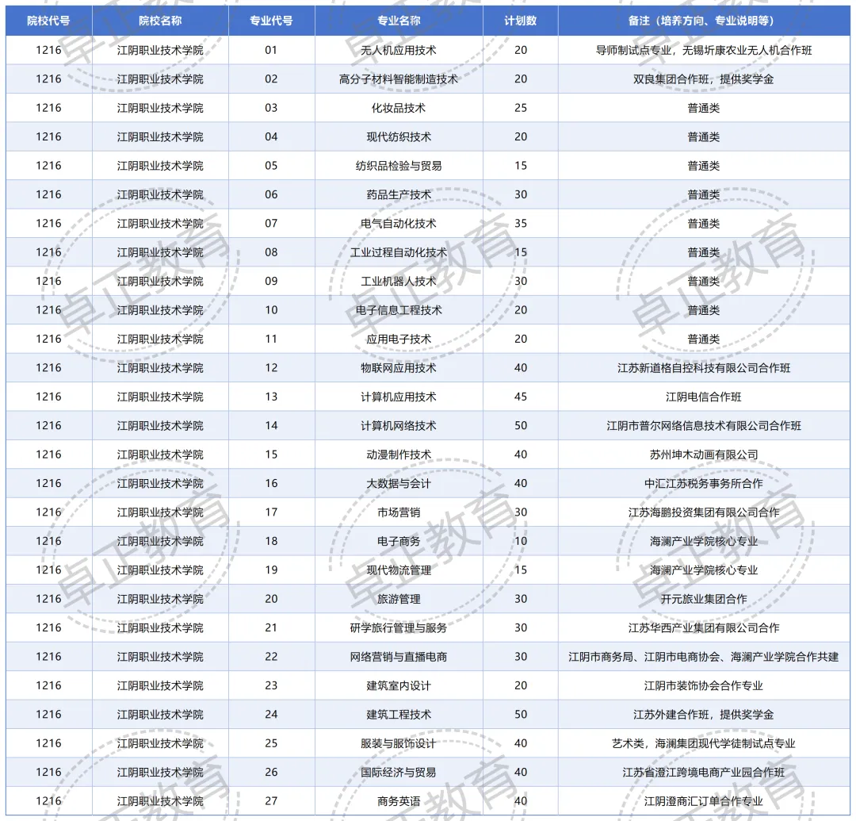This screenshot has height=821, width=856.
Task: Click the 电子信息工程技术 major name
Action: click(x=399, y=310)
